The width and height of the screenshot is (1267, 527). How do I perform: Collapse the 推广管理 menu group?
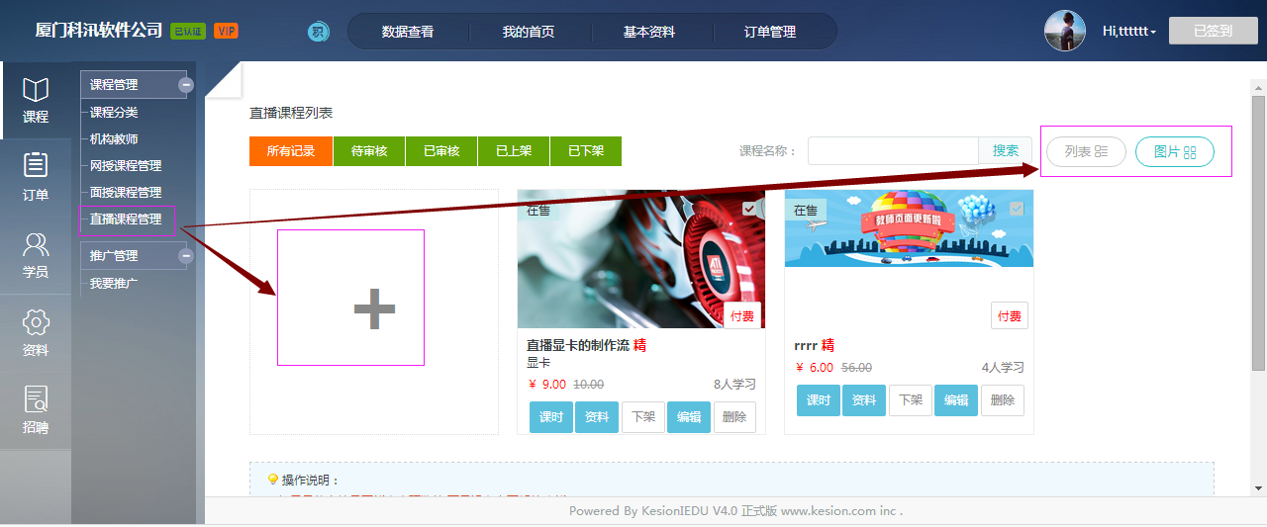[x=185, y=256]
